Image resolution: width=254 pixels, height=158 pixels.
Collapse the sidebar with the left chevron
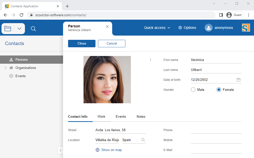pyautogui.click(x=60, y=150)
